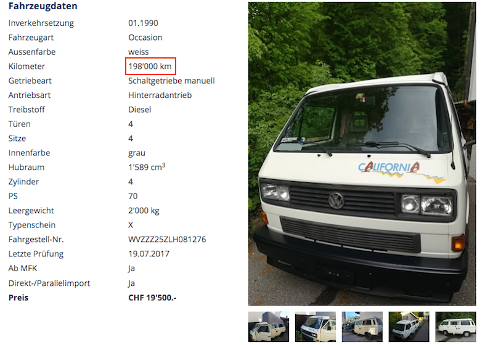The width and height of the screenshot is (493, 345).
Task: Open the main photo of the white VW California van
Action: [x=362, y=153]
